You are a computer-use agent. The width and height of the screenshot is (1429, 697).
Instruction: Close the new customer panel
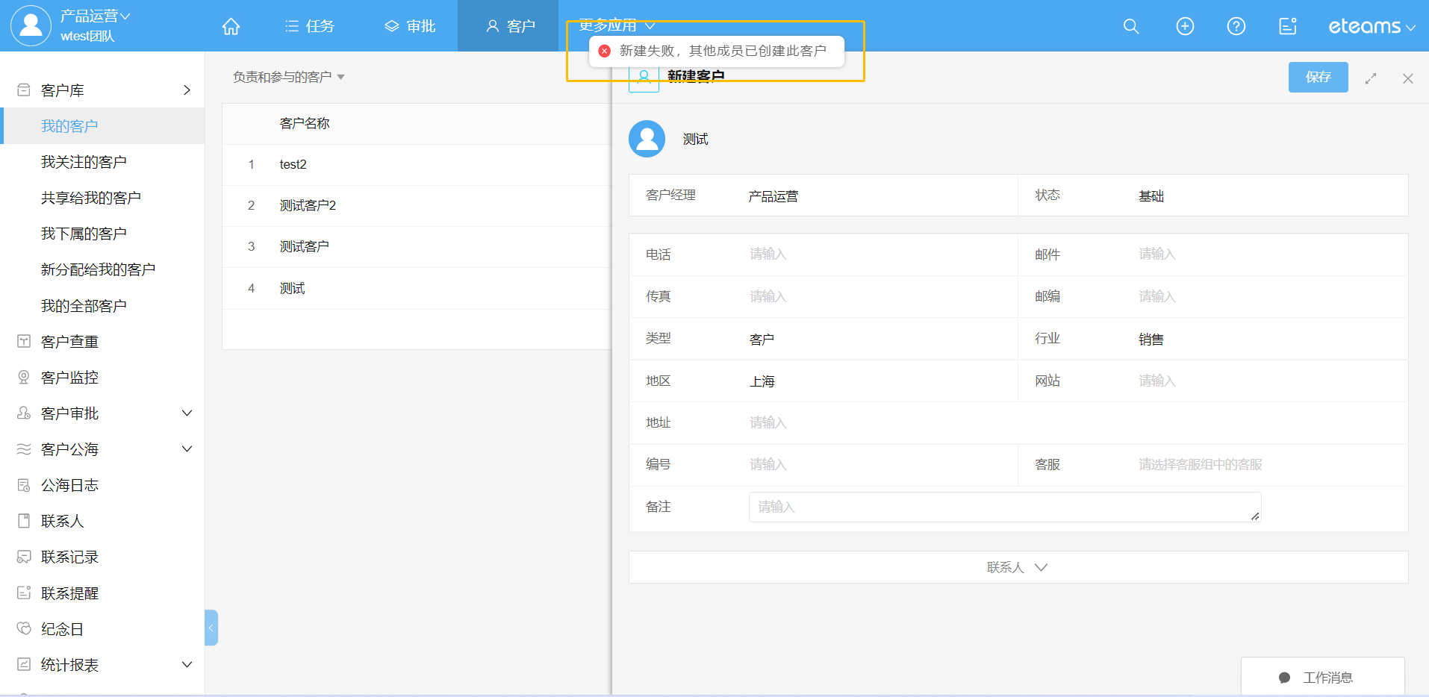point(1407,78)
